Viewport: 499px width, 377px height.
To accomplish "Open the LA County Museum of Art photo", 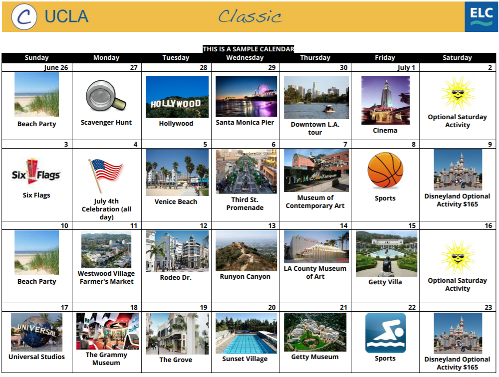I will [x=316, y=247].
